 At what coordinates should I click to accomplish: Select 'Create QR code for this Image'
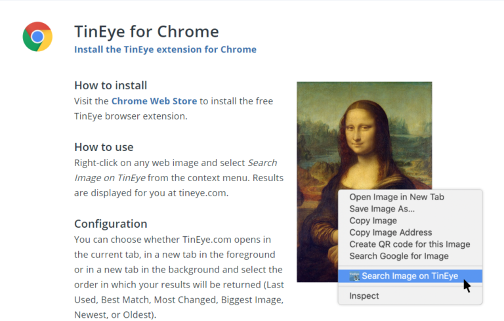[409, 244]
